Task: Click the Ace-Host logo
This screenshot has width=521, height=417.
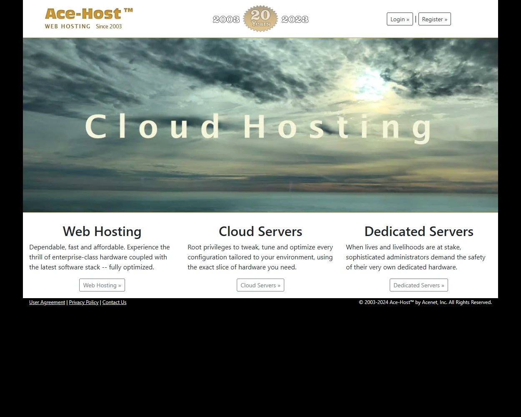Action: point(83,15)
